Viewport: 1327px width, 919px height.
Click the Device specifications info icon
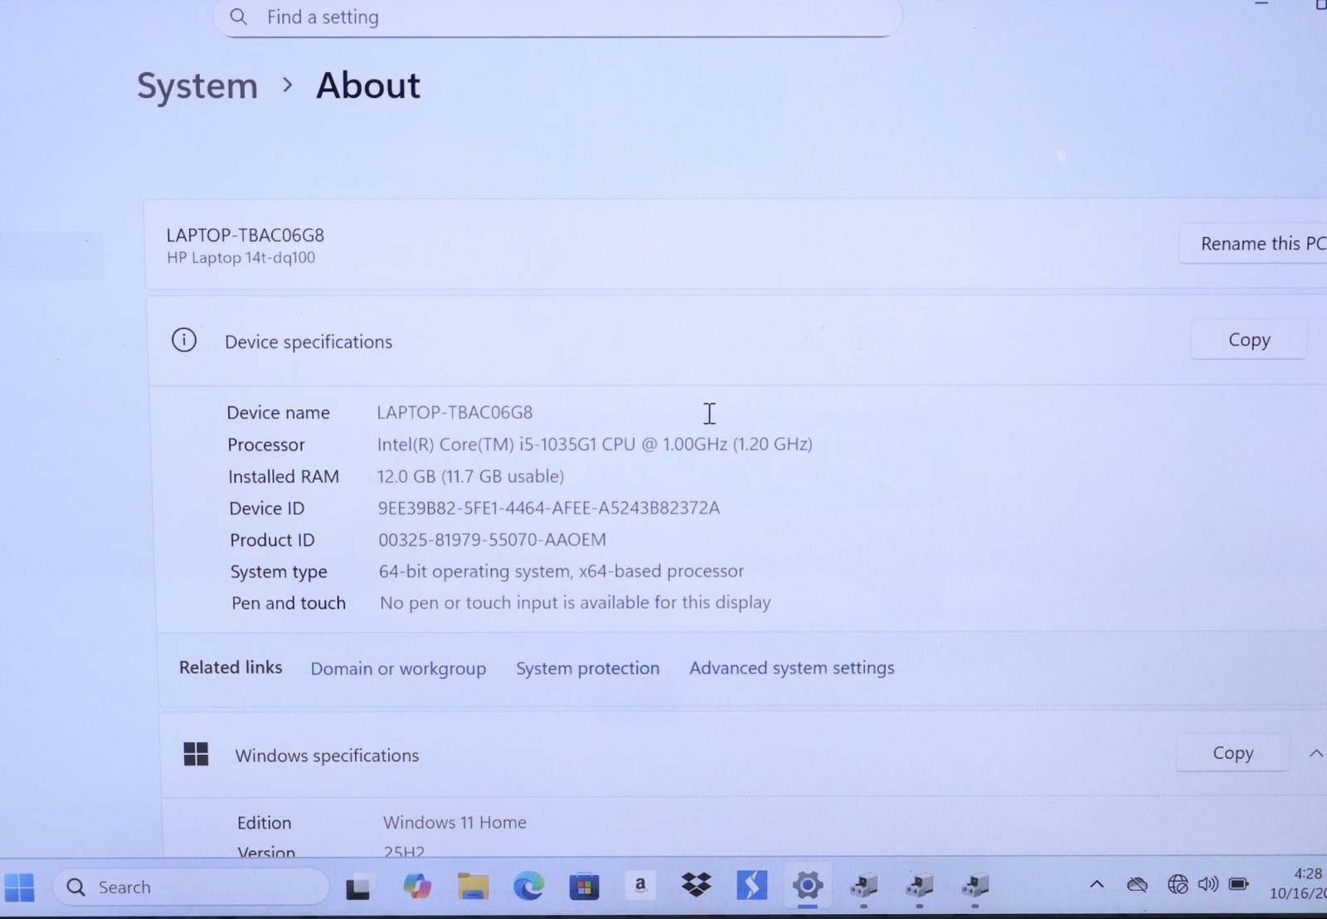coord(184,340)
